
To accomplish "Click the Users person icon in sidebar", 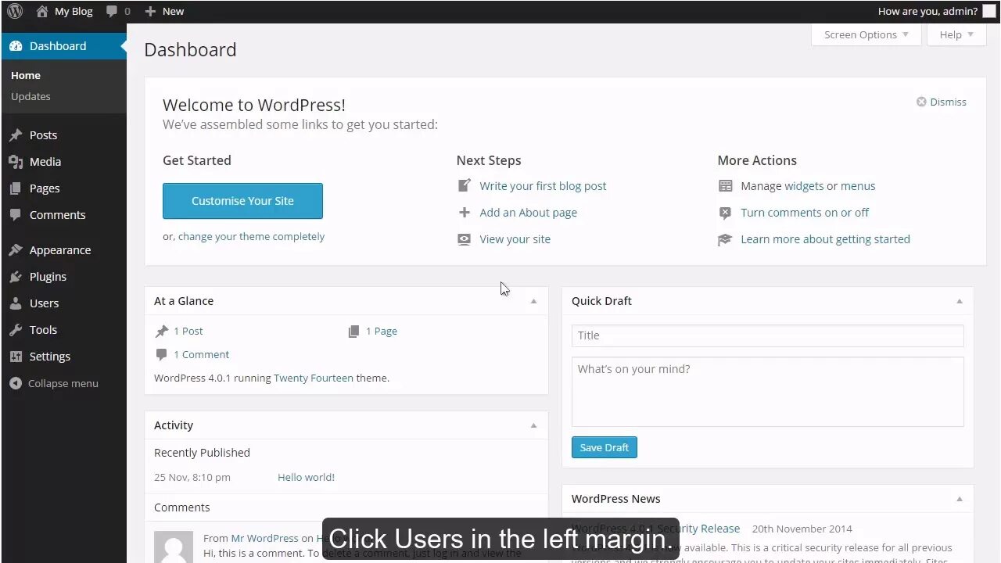I will [x=16, y=303].
